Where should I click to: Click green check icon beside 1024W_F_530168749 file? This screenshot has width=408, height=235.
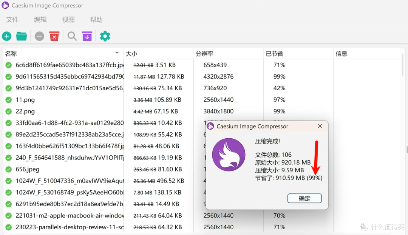coord(9,193)
